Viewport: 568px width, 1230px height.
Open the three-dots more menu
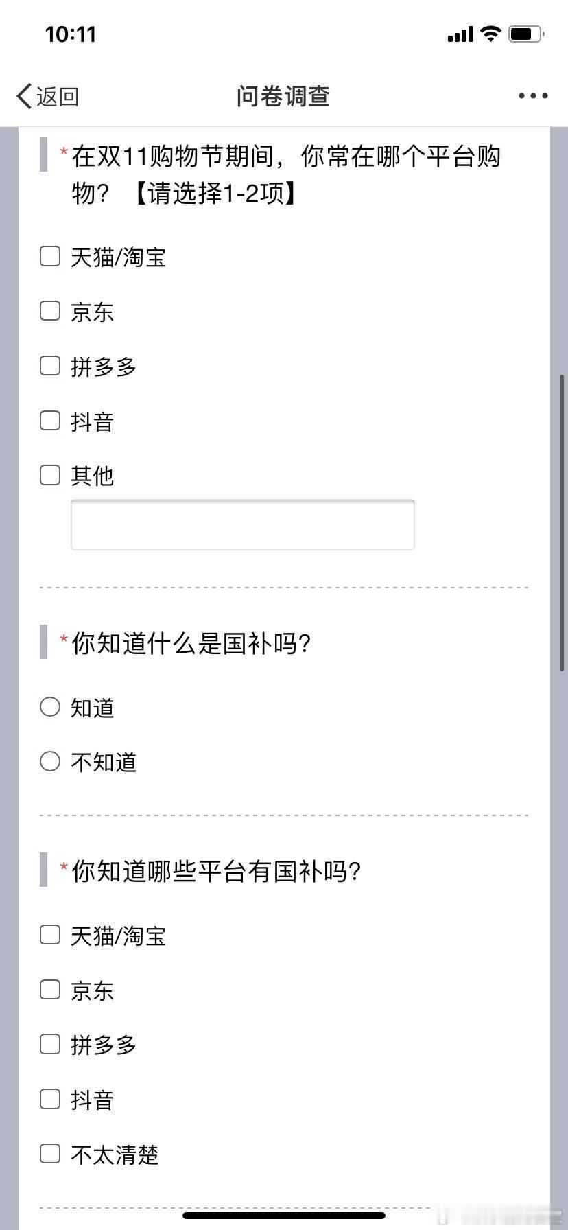click(533, 96)
